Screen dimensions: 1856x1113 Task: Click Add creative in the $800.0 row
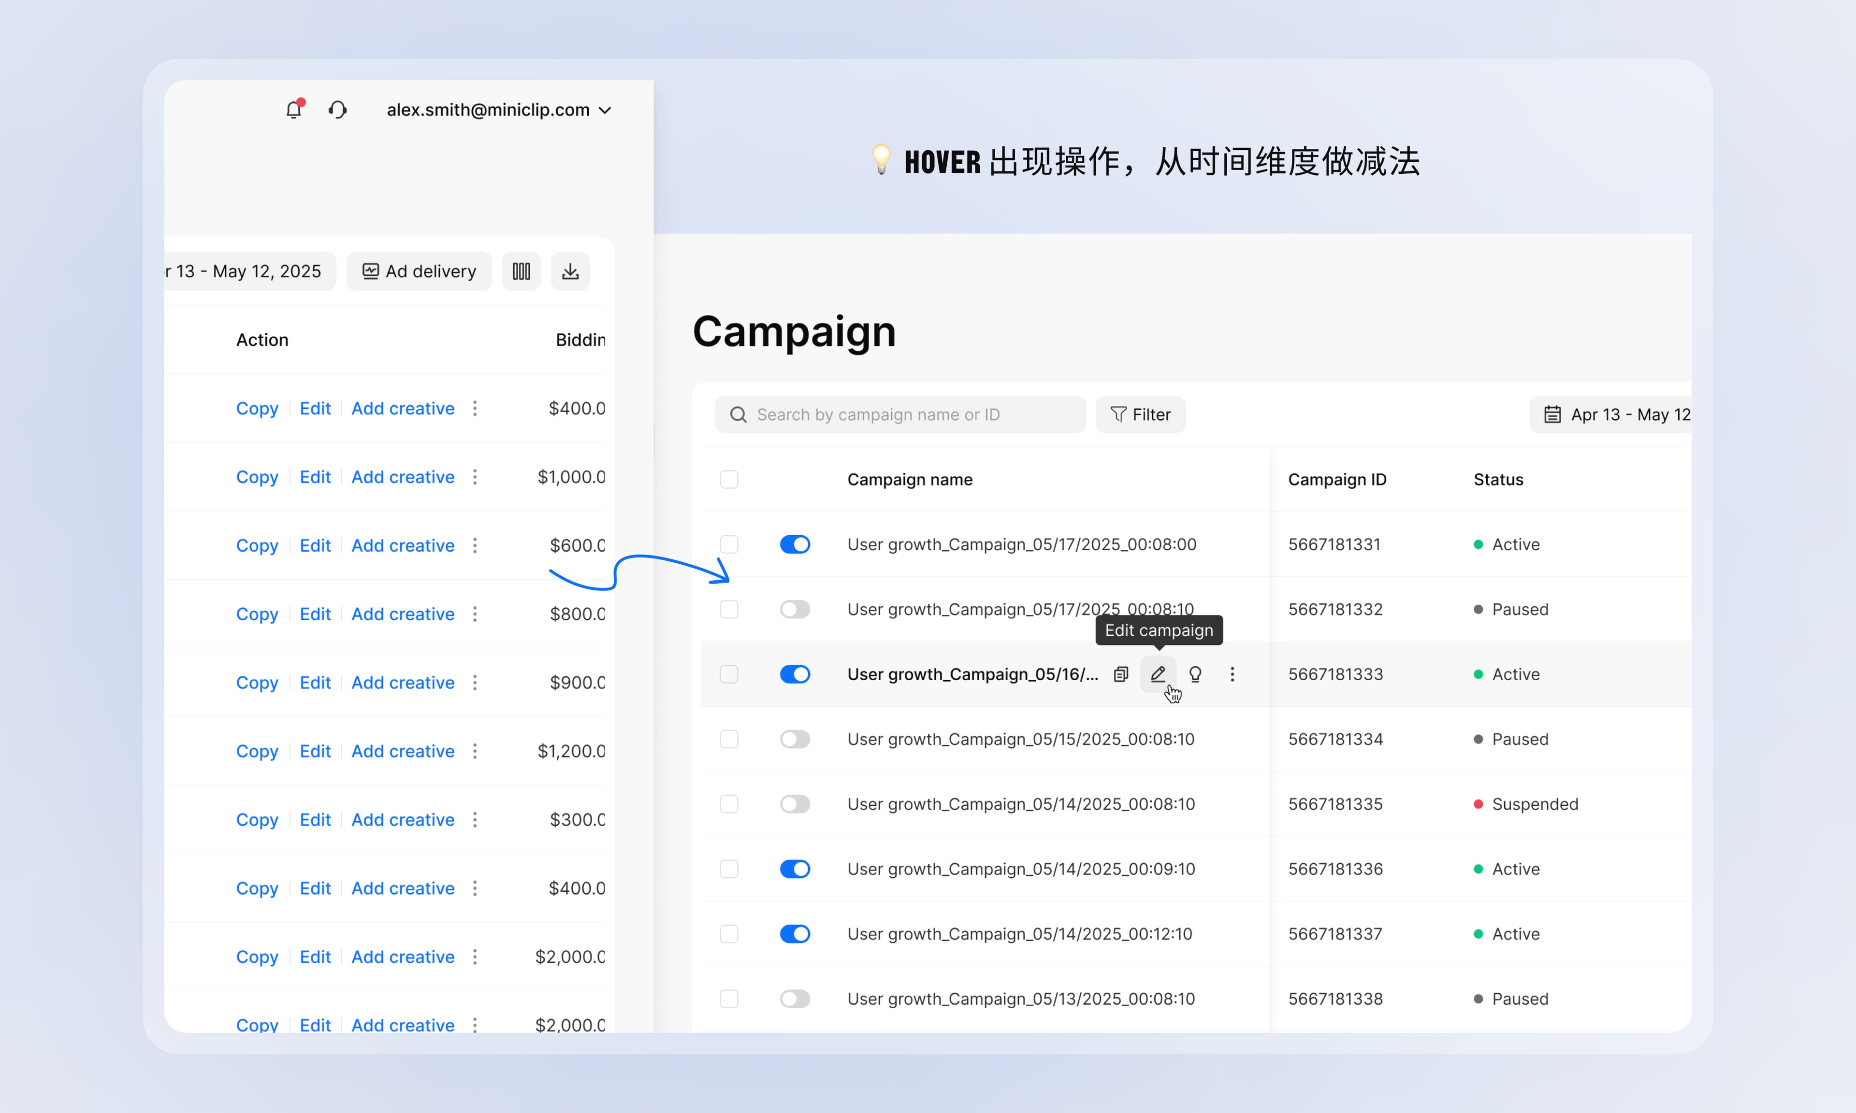pyautogui.click(x=403, y=614)
